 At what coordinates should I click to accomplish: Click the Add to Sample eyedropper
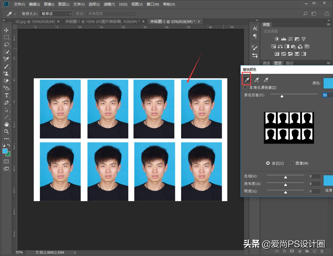point(257,80)
